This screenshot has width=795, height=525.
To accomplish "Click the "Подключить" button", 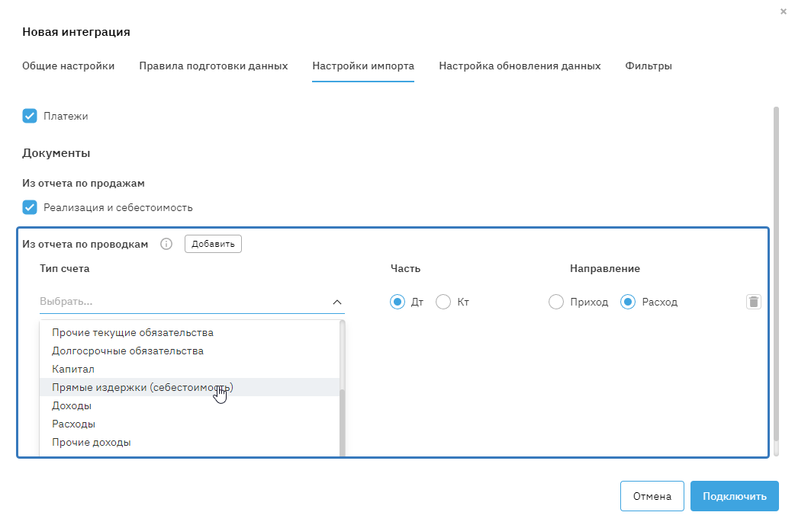I will tap(734, 496).
